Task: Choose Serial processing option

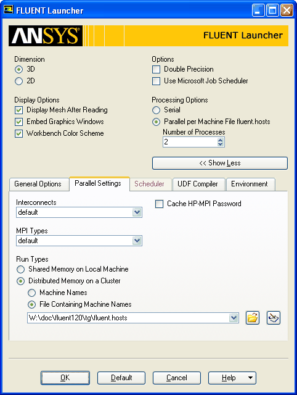Action: pos(156,110)
